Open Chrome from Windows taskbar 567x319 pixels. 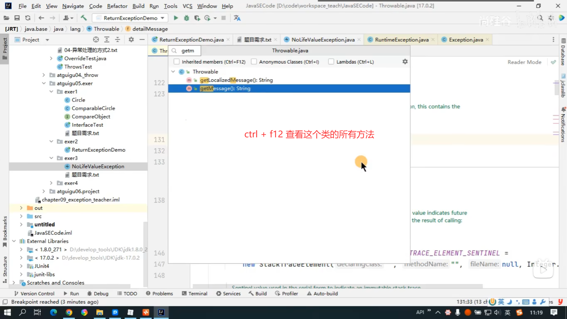[69, 312]
